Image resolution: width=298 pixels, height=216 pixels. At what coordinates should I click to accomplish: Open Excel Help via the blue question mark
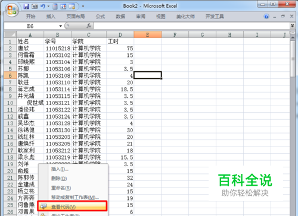(266, 17)
